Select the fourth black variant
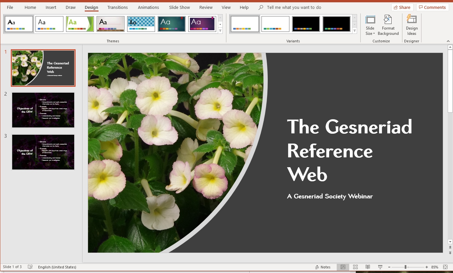 pyautogui.click(x=336, y=24)
